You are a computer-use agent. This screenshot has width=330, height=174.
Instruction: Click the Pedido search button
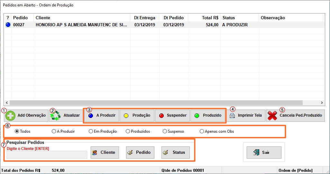tap(140, 153)
